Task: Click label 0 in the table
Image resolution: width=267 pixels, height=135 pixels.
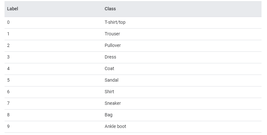Action: tap(8, 22)
